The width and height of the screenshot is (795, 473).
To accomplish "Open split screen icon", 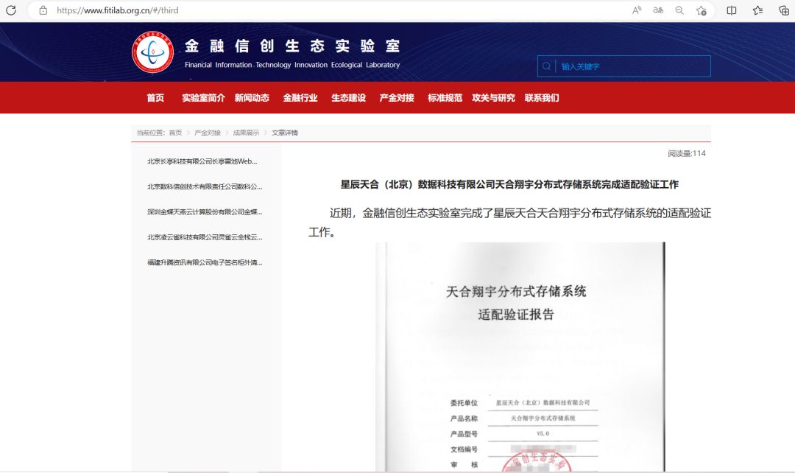I will coord(732,10).
